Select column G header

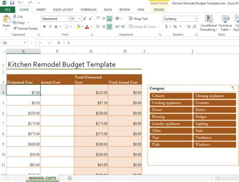click(x=91, y=51)
